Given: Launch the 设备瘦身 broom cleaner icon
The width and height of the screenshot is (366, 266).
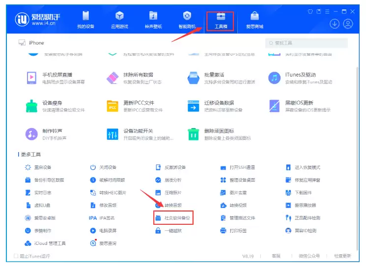Looking at the screenshot, I should tap(31, 106).
